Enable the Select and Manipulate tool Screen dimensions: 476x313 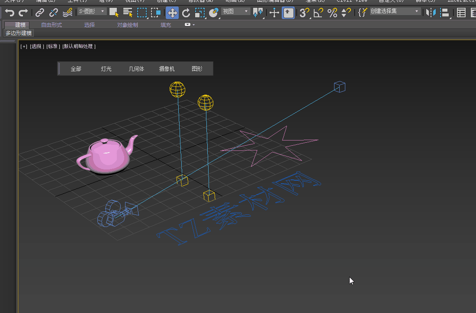(x=274, y=13)
